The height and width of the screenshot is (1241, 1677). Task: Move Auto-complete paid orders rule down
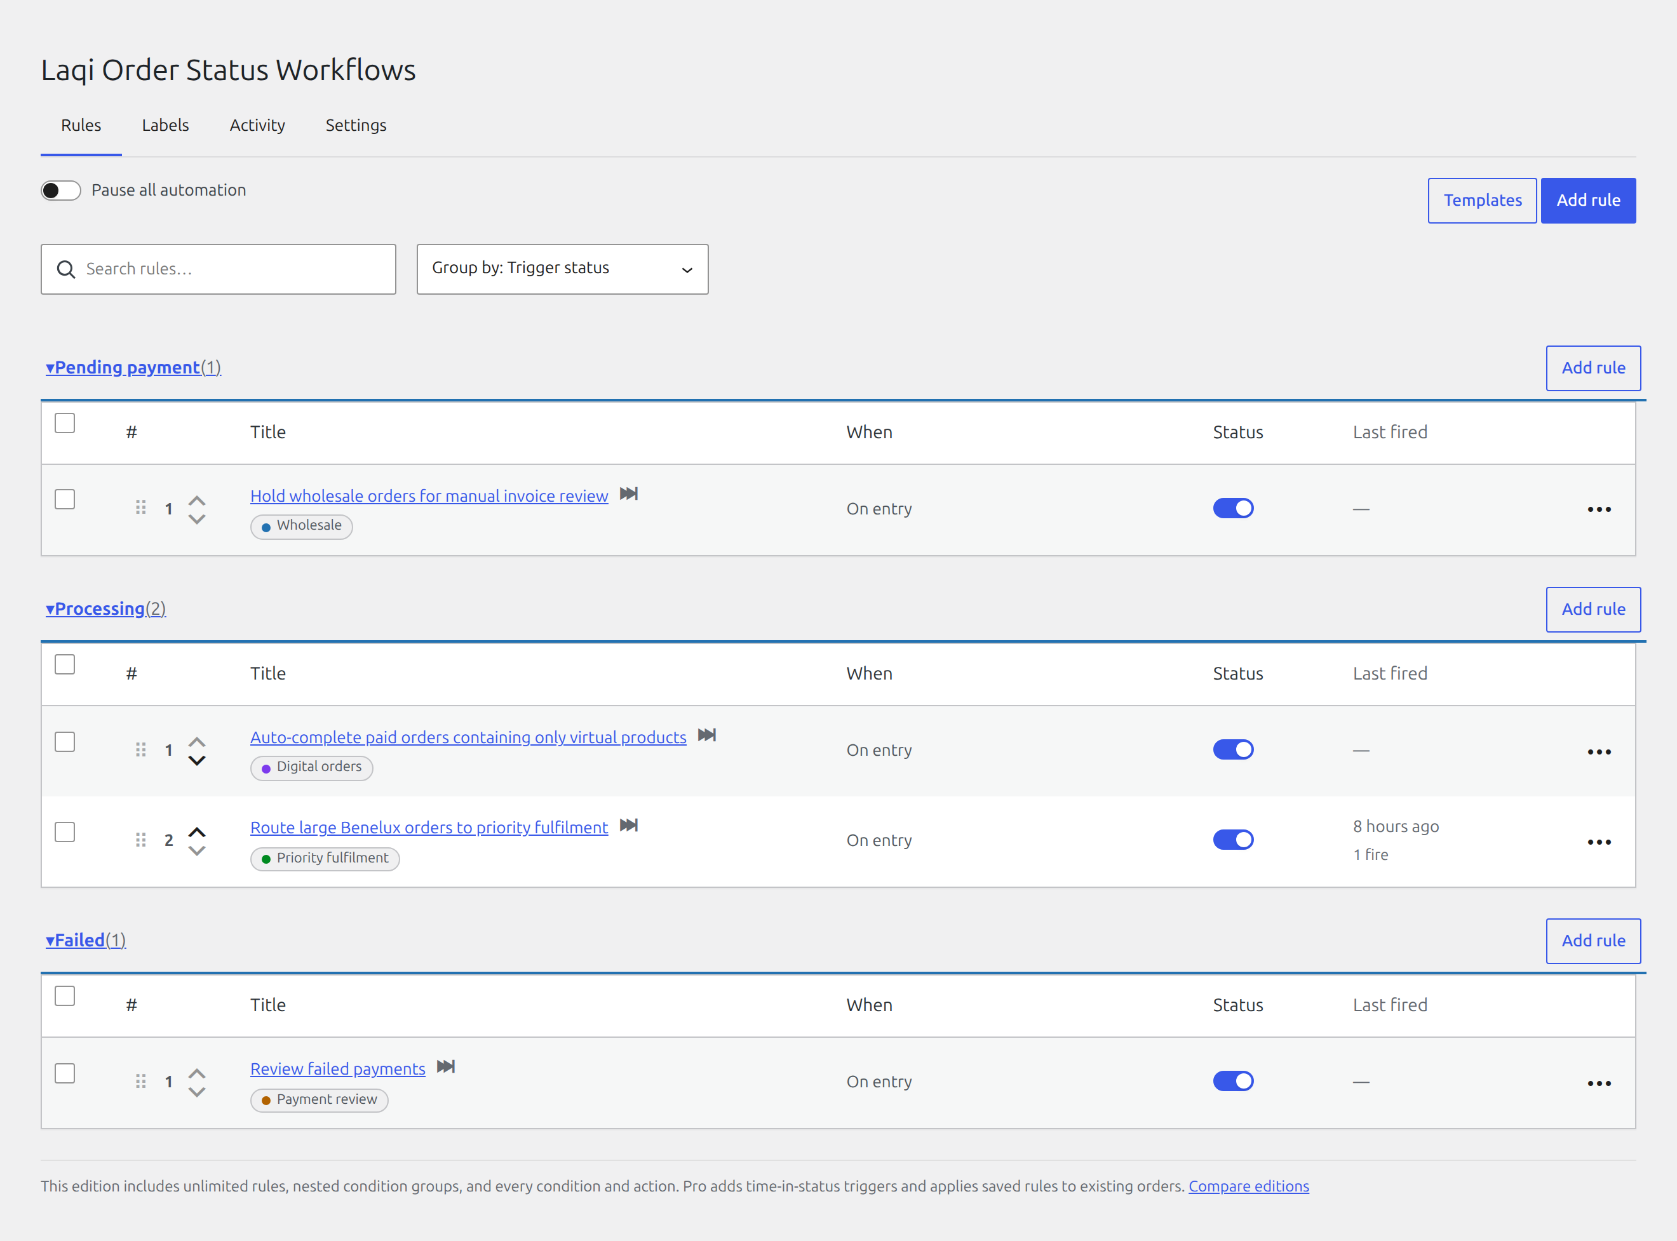pyautogui.click(x=197, y=760)
